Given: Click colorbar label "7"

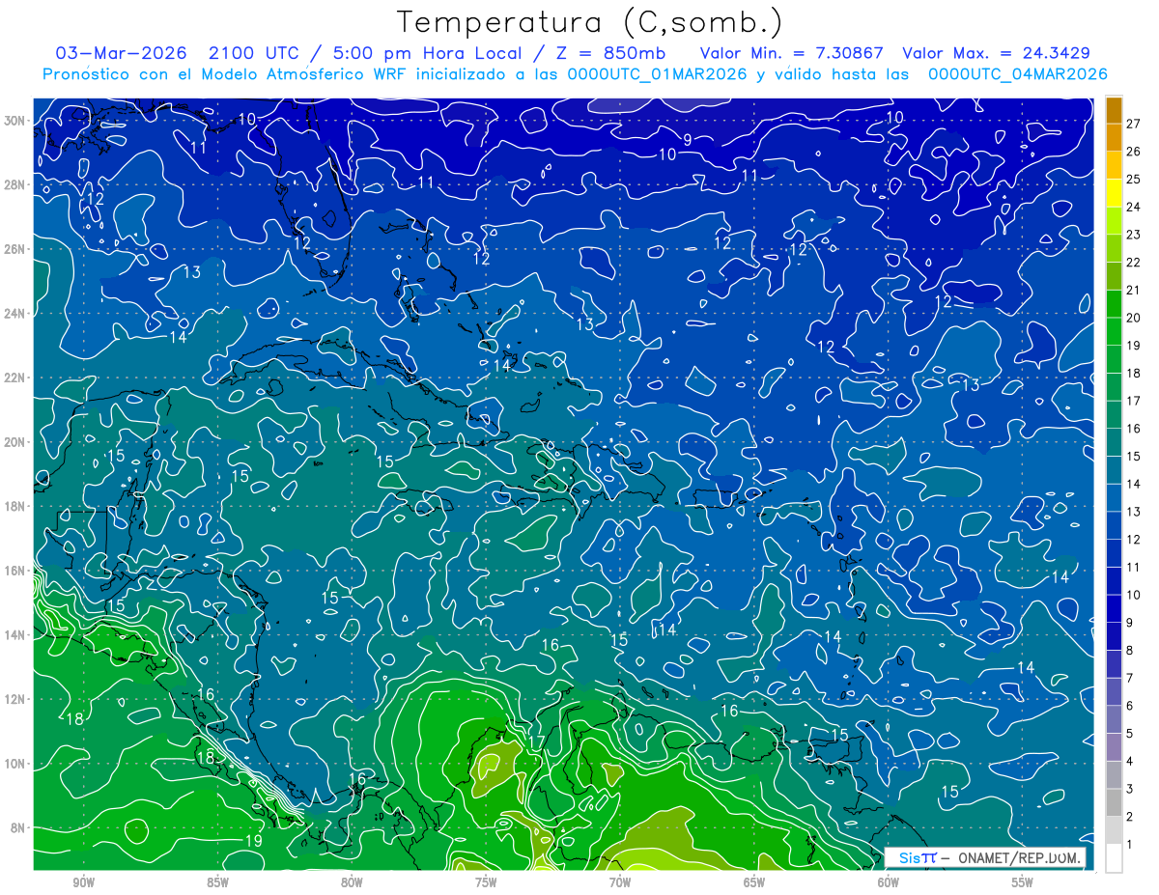Looking at the screenshot, I should pyautogui.click(x=1129, y=679).
